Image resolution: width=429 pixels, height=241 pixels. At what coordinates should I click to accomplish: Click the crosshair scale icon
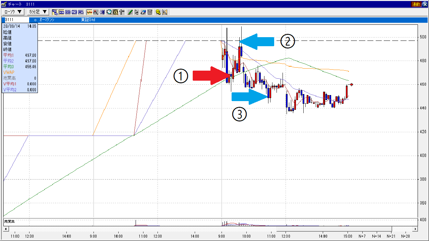tap(122, 12)
